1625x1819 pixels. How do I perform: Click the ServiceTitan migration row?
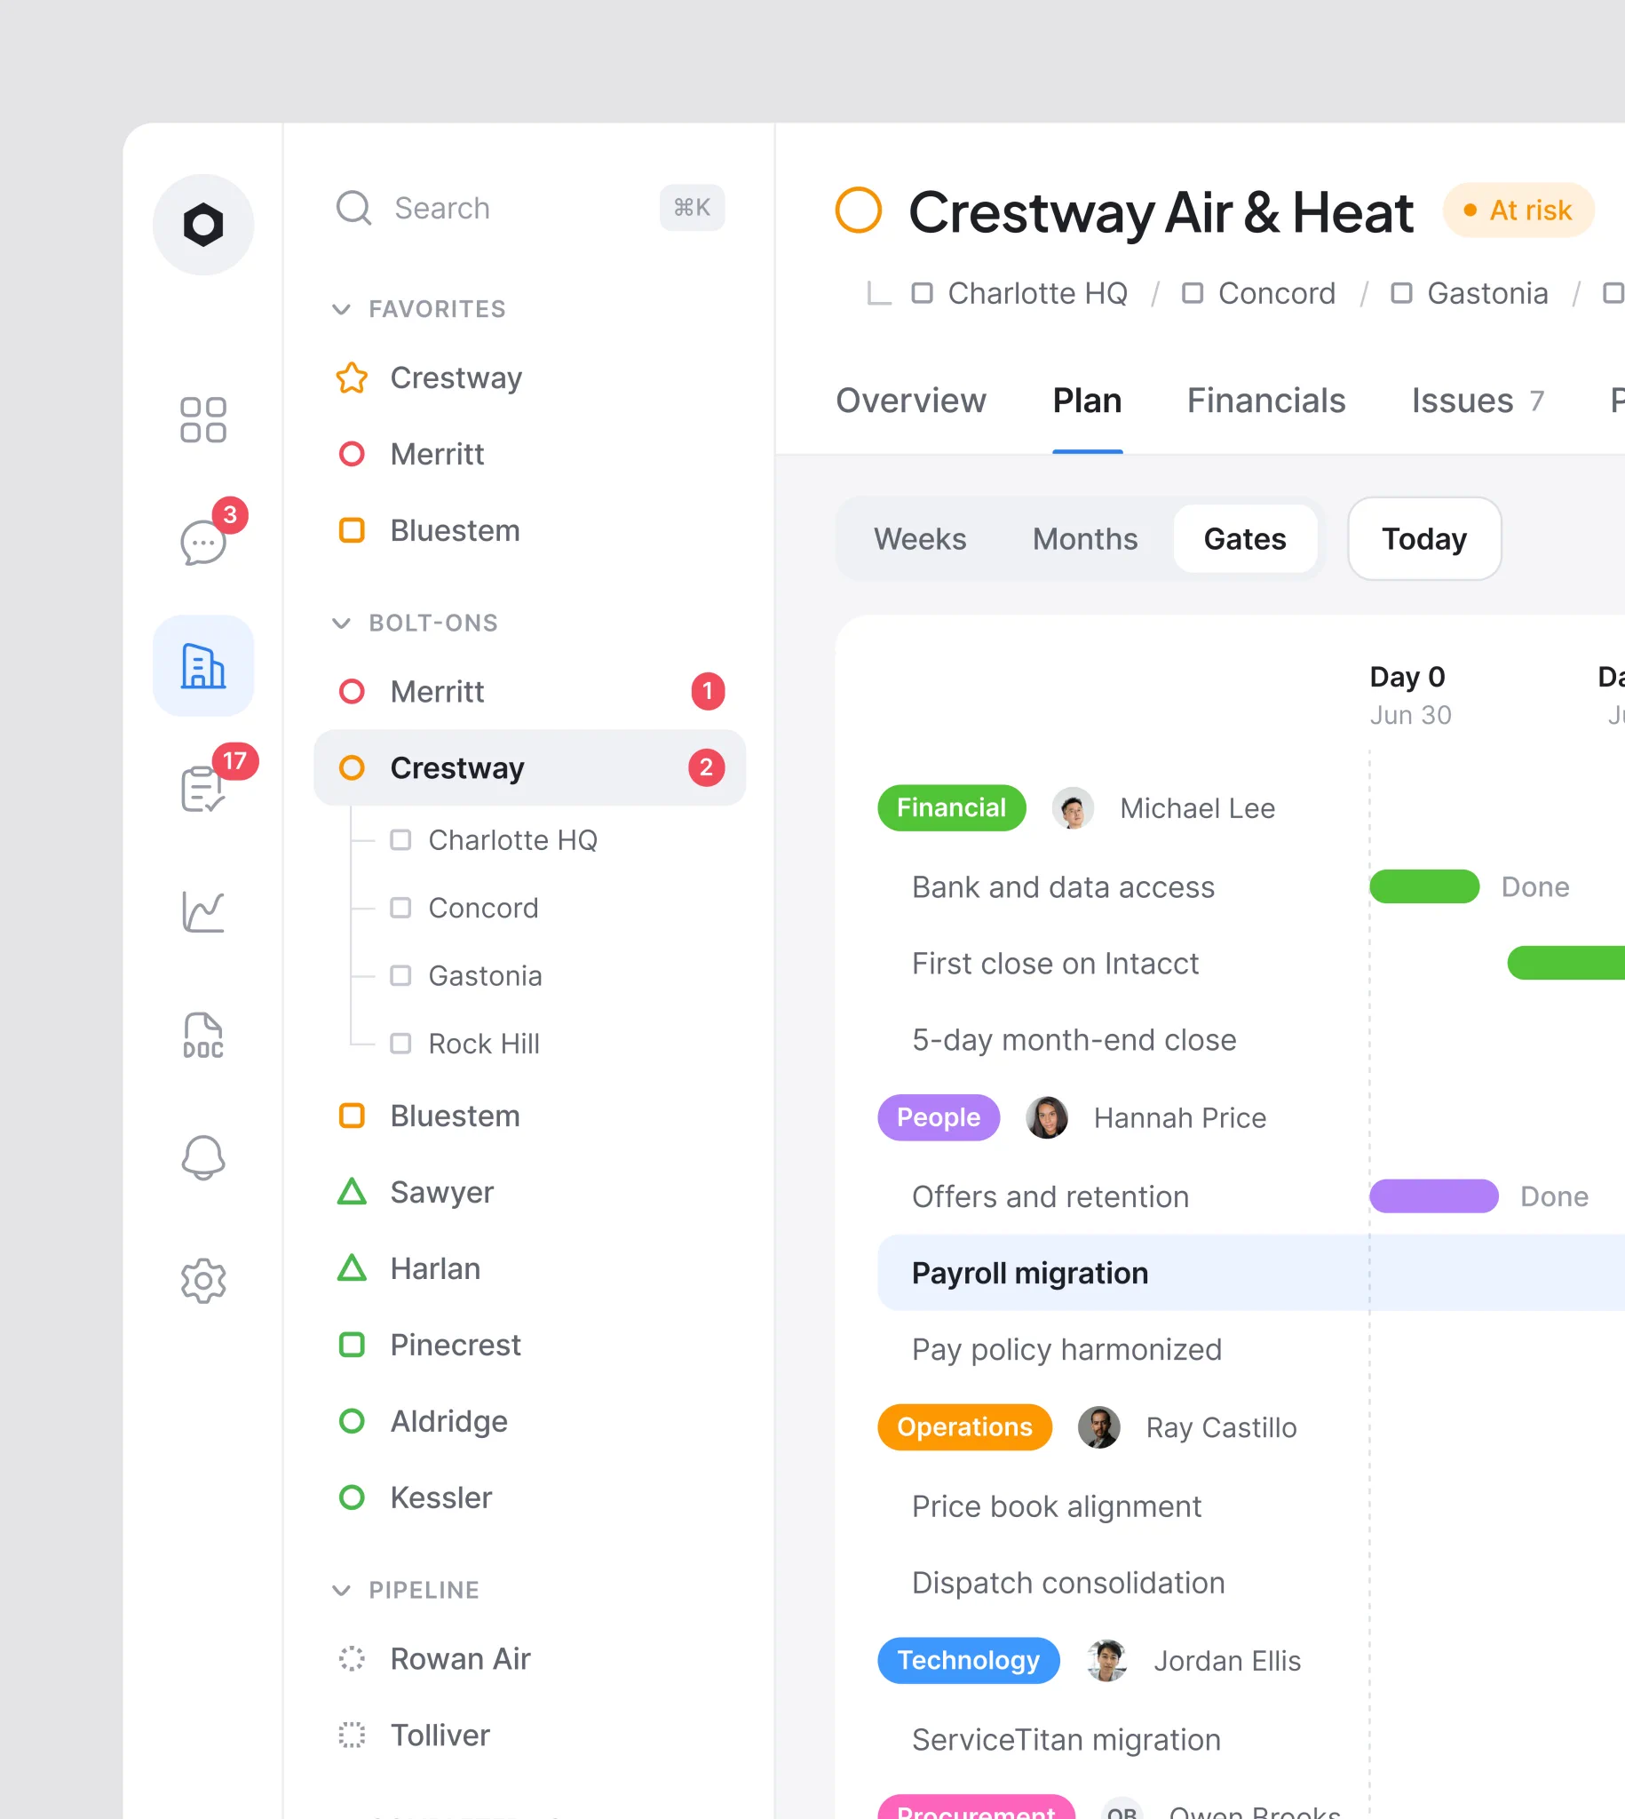coord(1251,1740)
